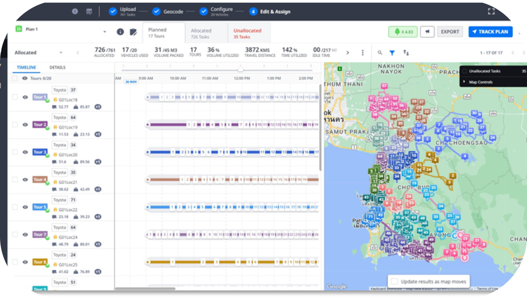Click the filter funnel icon

click(x=392, y=53)
